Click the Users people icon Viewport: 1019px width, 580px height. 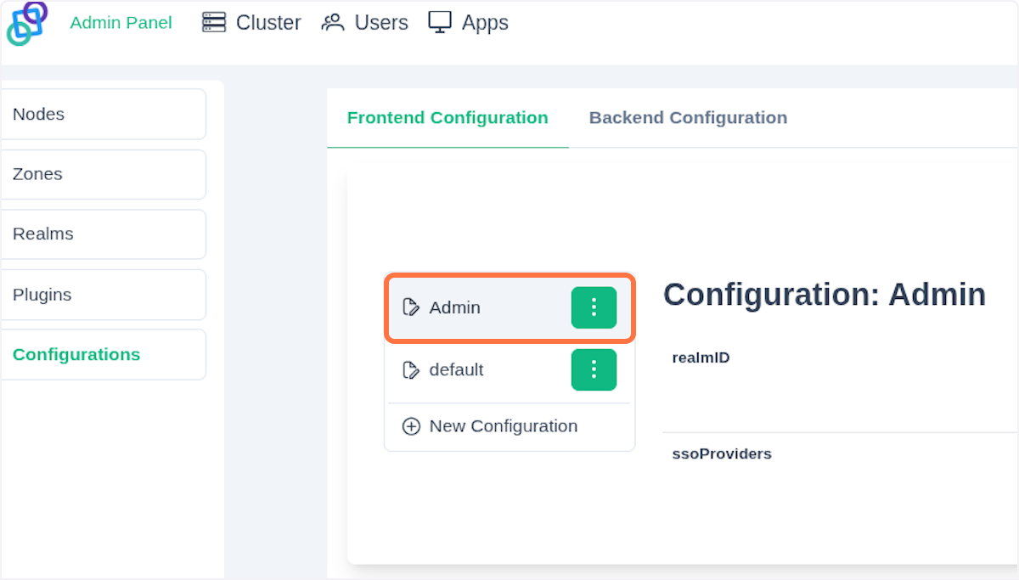tap(332, 23)
